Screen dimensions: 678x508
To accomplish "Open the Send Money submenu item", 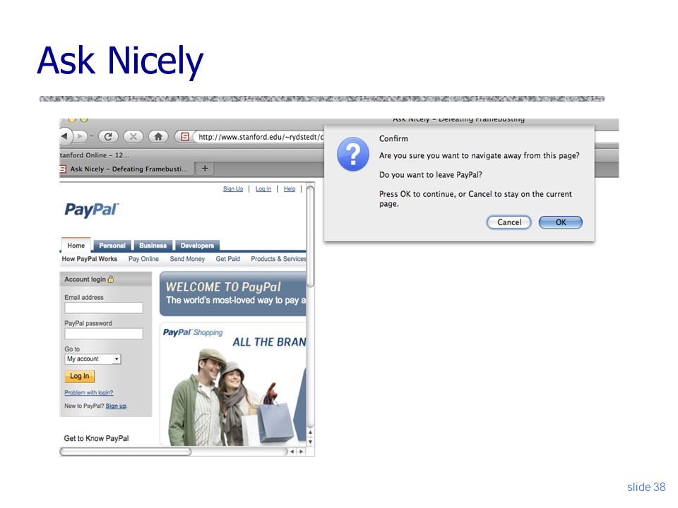I will 187,259.
